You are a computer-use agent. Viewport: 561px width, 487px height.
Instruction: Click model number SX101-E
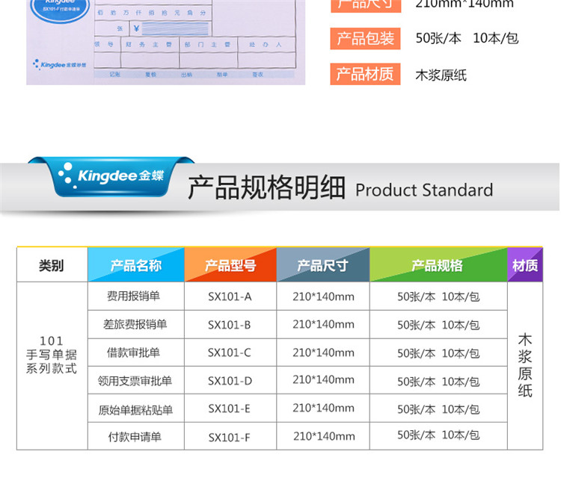pos(230,409)
